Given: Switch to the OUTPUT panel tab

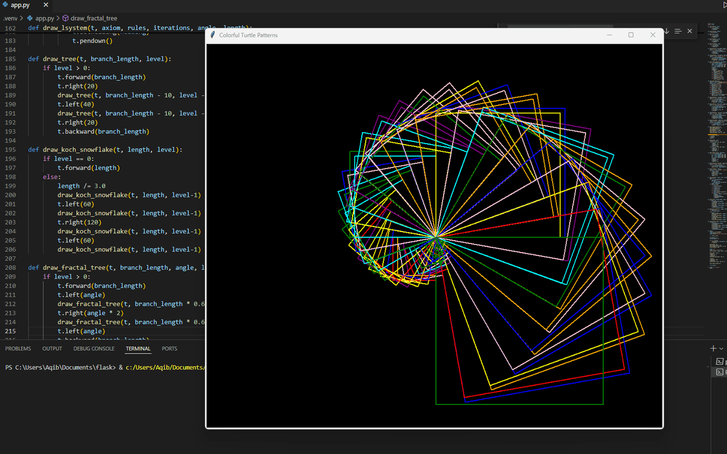Looking at the screenshot, I should coord(52,348).
